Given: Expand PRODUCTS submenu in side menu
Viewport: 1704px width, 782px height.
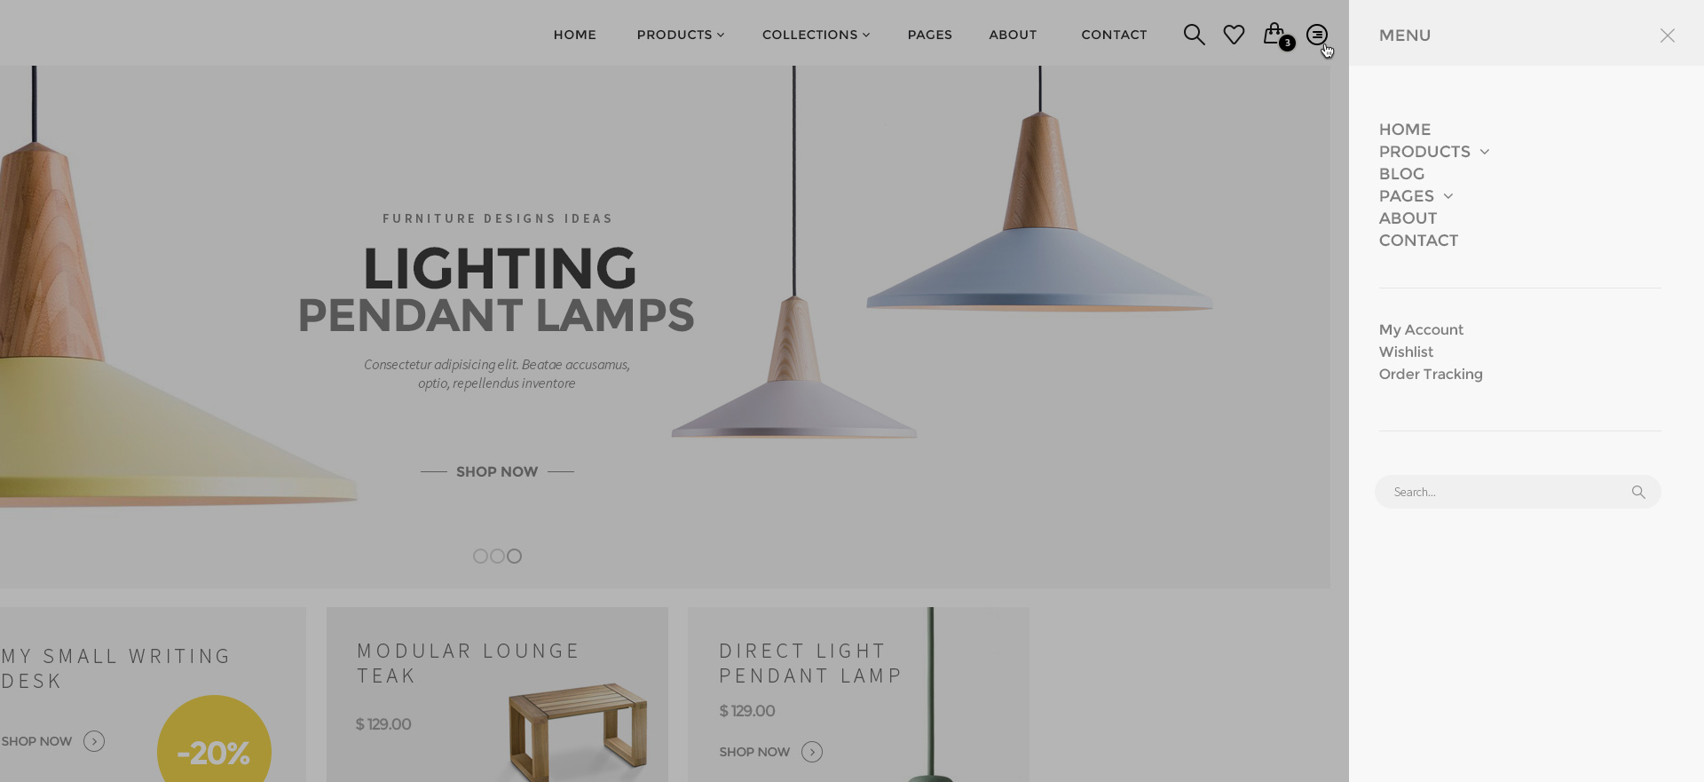Looking at the screenshot, I should point(1484,152).
